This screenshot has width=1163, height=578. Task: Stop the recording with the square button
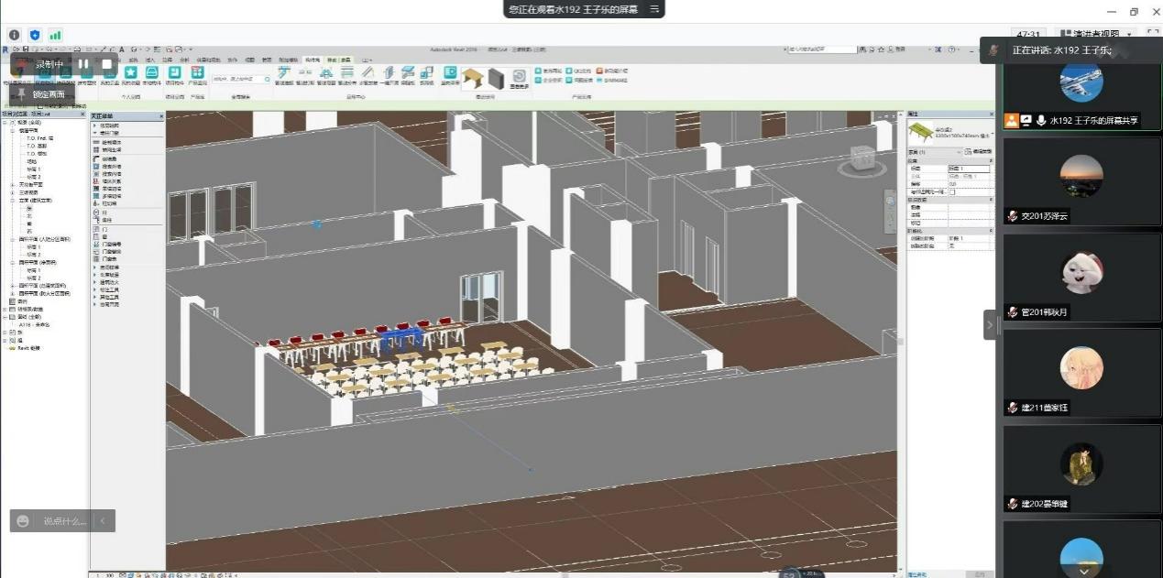(x=106, y=64)
